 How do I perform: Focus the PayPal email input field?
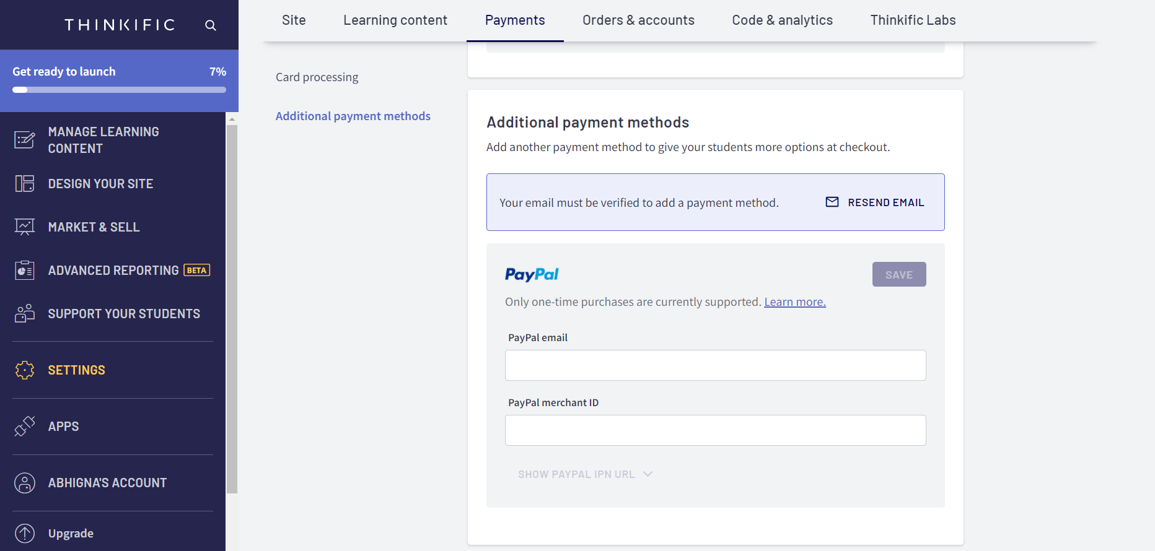[x=715, y=365]
